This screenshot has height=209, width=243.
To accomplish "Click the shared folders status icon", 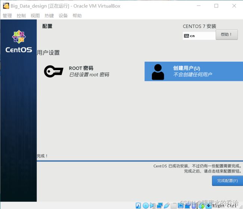I will click(x=174, y=206).
